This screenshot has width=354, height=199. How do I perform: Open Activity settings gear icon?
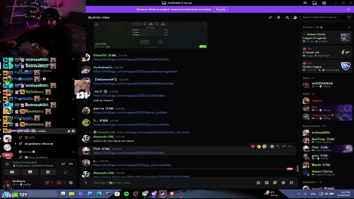pos(321,27)
